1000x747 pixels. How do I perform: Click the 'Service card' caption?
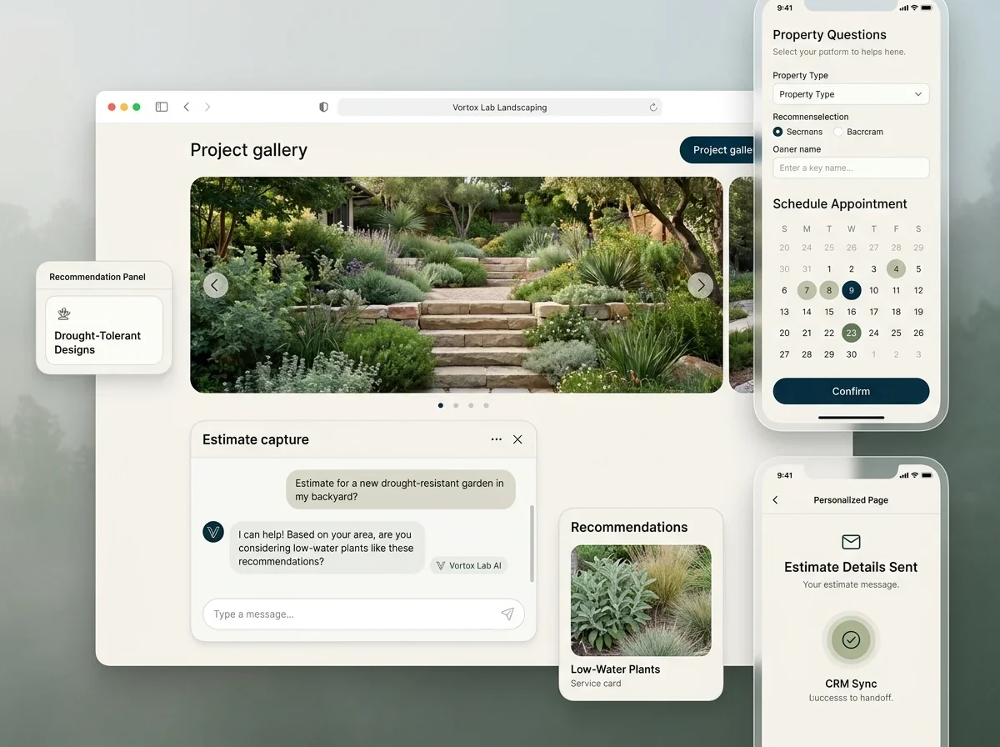(596, 684)
